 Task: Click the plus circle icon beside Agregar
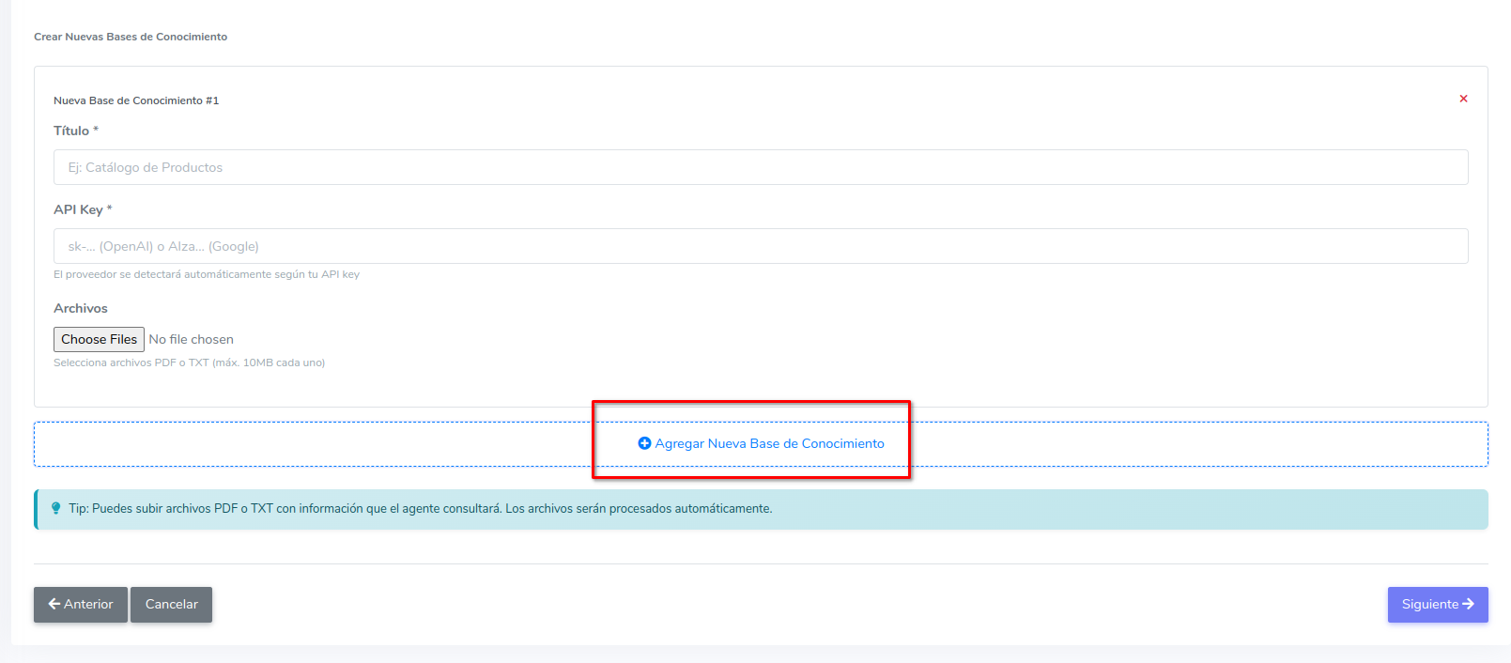[x=644, y=443]
